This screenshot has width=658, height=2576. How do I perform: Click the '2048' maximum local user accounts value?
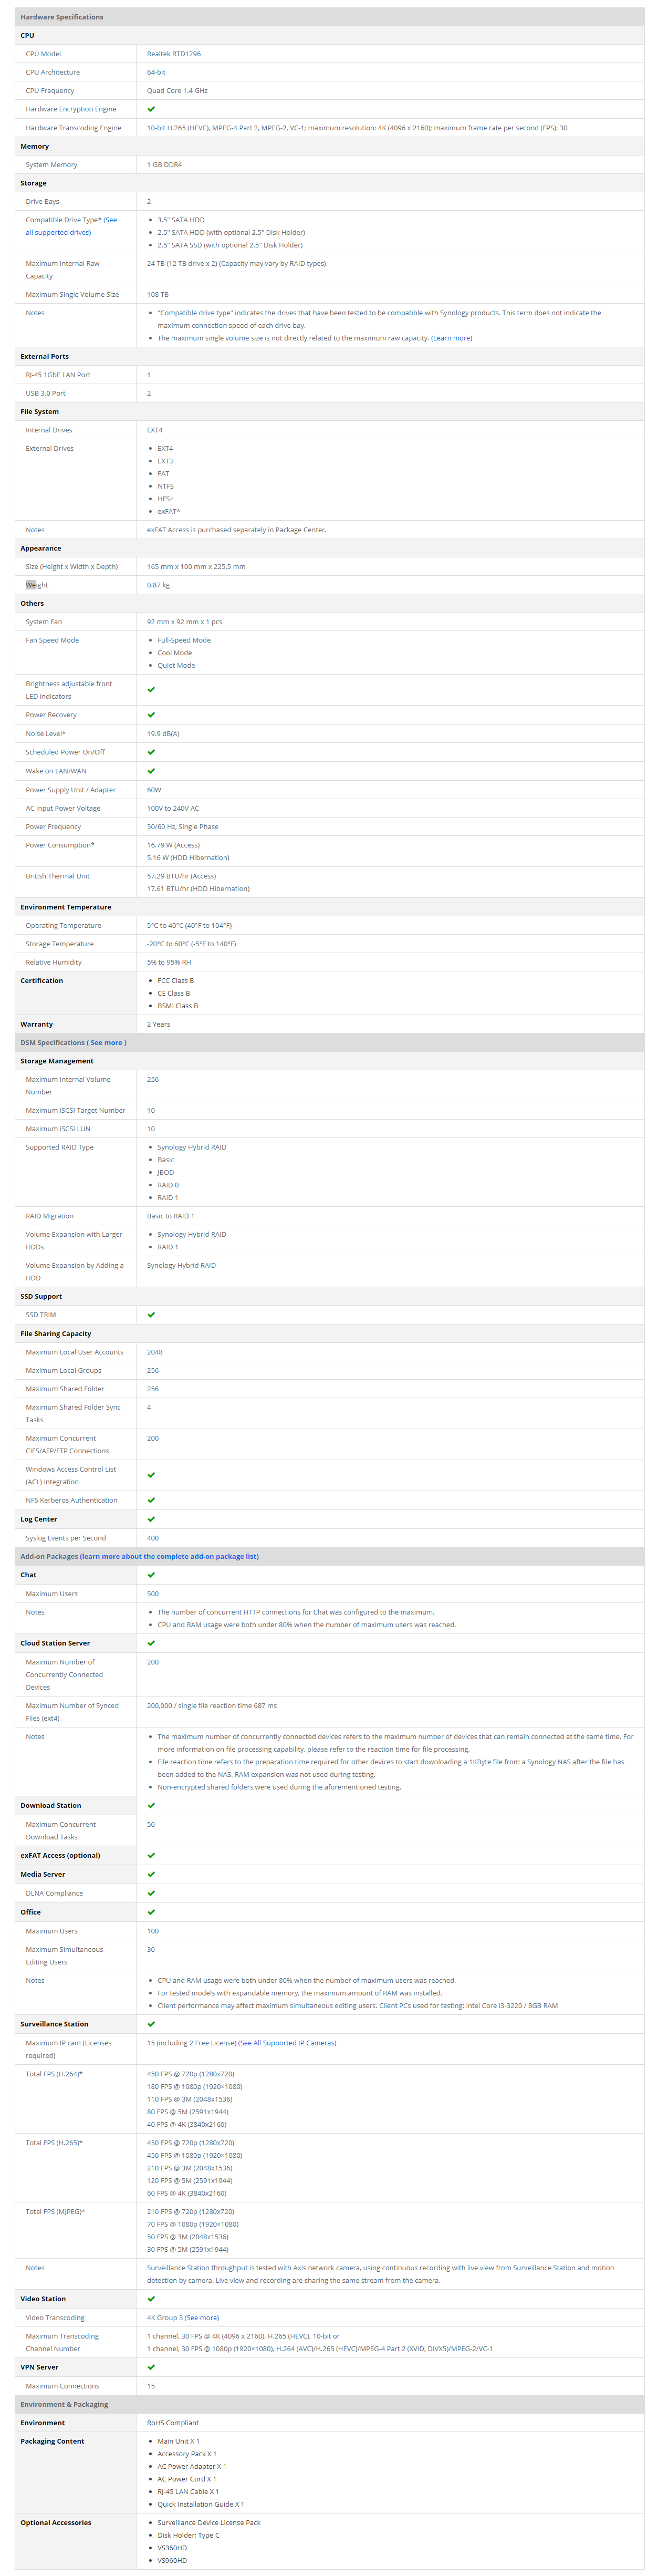tap(155, 1352)
